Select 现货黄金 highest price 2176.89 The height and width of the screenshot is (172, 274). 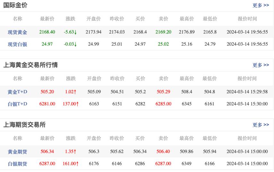tap(187, 32)
